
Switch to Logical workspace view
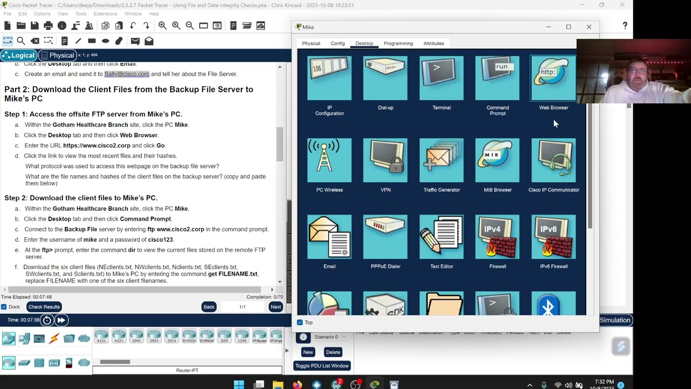(19, 55)
